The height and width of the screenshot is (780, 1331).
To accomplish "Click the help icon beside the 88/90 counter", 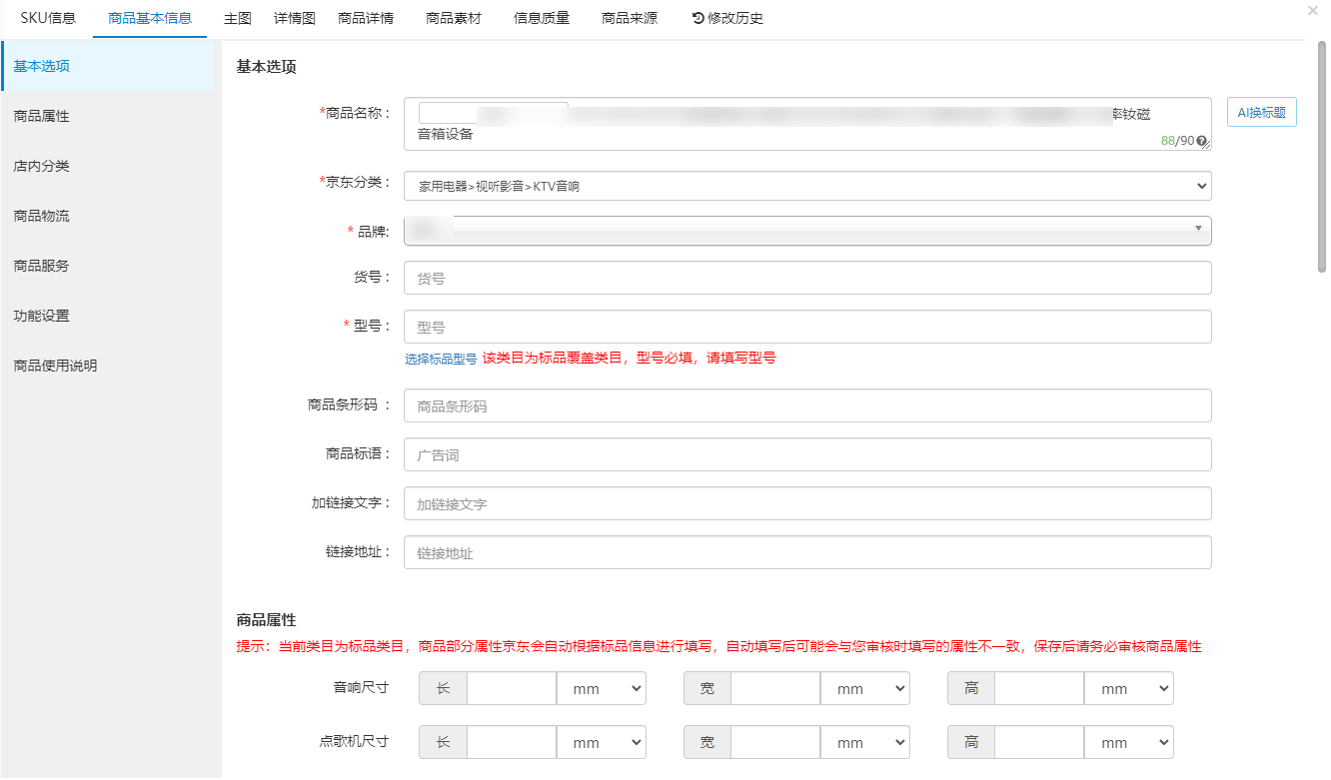I will click(1201, 141).
